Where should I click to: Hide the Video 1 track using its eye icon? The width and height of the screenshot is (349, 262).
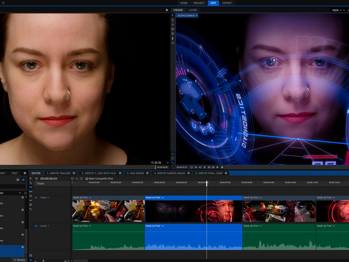pyautogui.click(x=36, y=198)
